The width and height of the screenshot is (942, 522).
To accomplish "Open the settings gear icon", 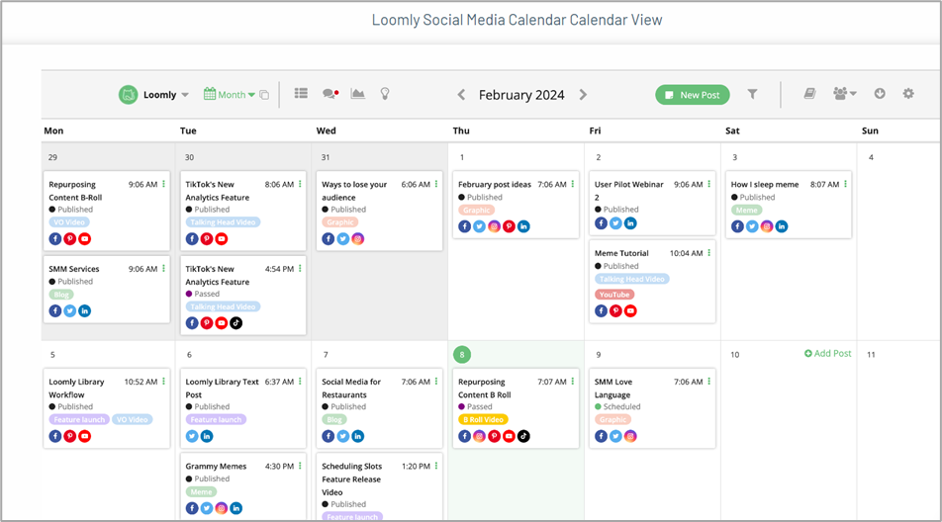I will pos(908,94).
